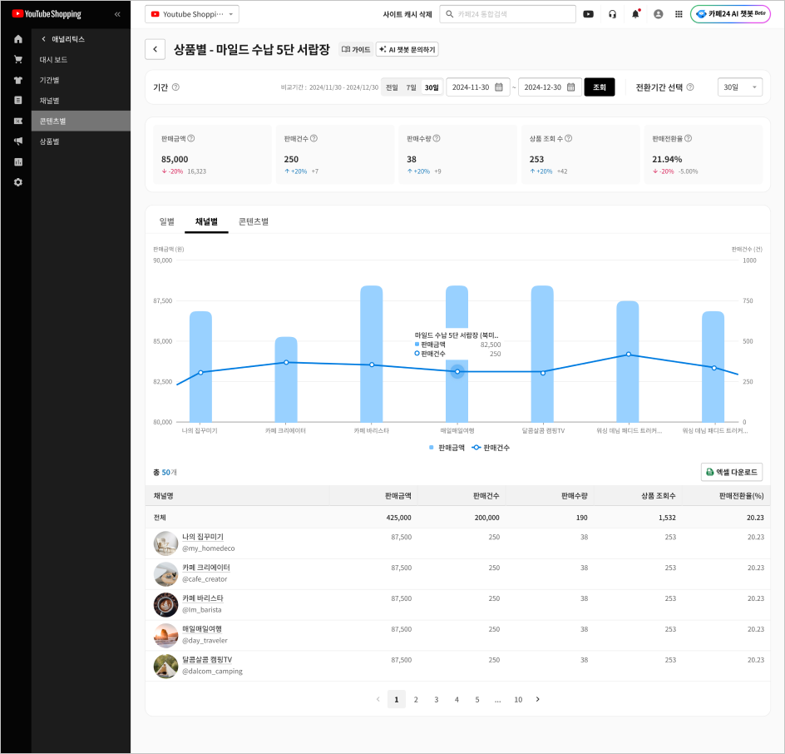Image resolution: width=785 pixels, height=754 pixels.
Task: Open the t-shirt products icon
Action: (x=18, y=80)
